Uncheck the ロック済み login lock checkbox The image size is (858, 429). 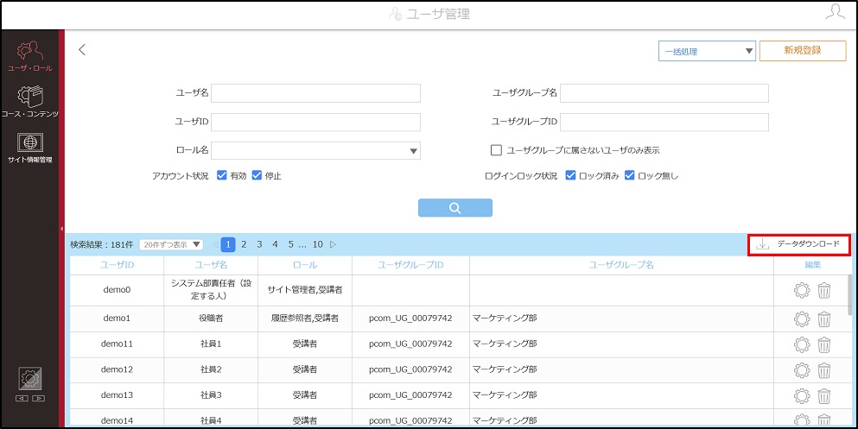click(571, 175)
